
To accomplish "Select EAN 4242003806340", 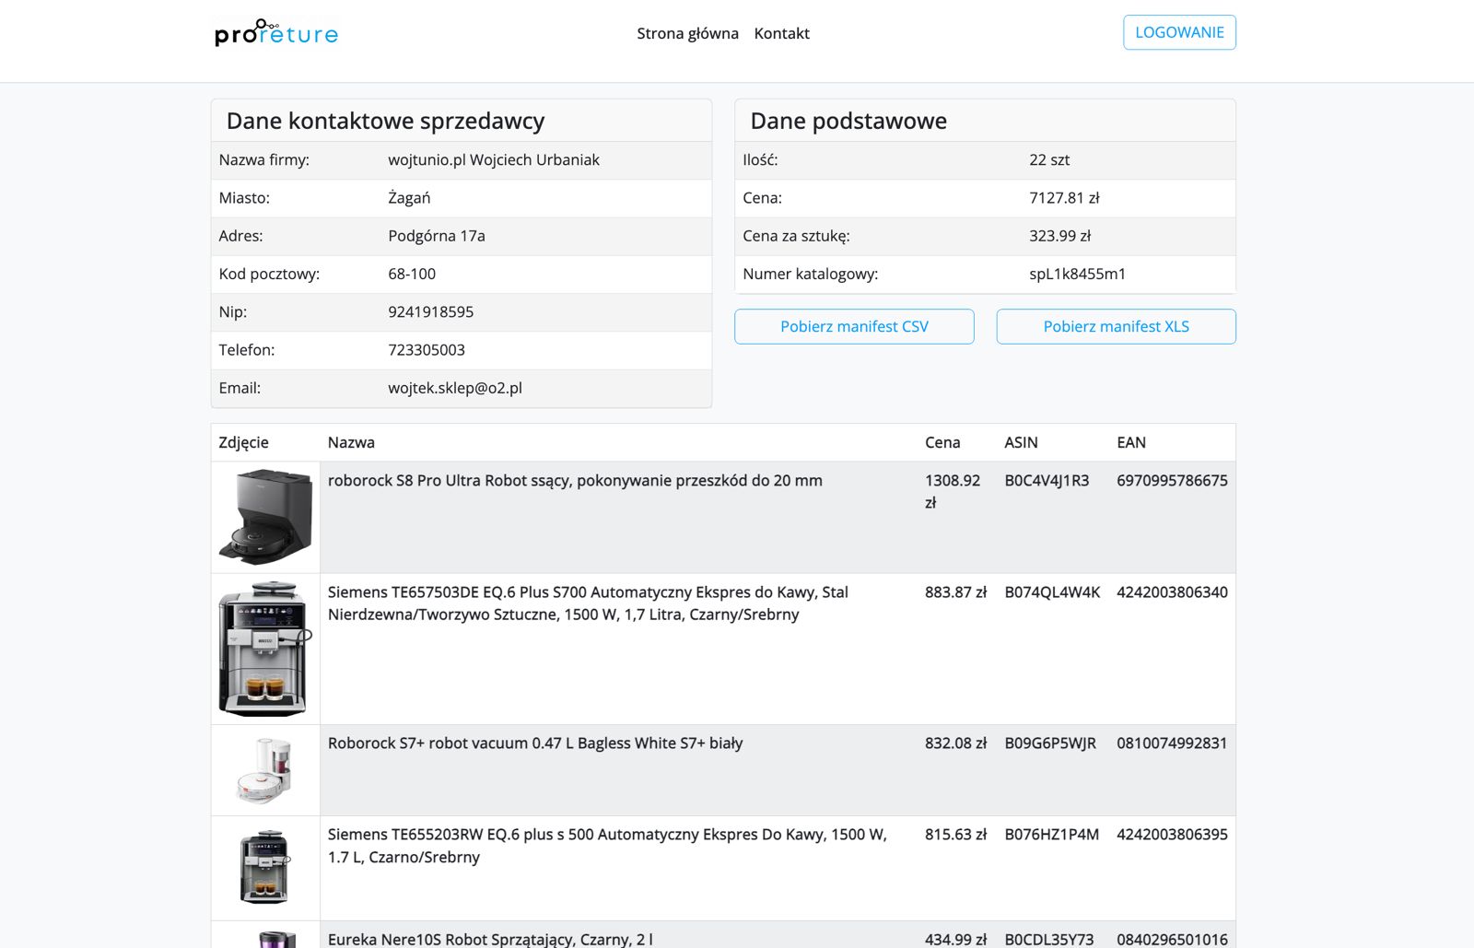I will click(1172, 591).
